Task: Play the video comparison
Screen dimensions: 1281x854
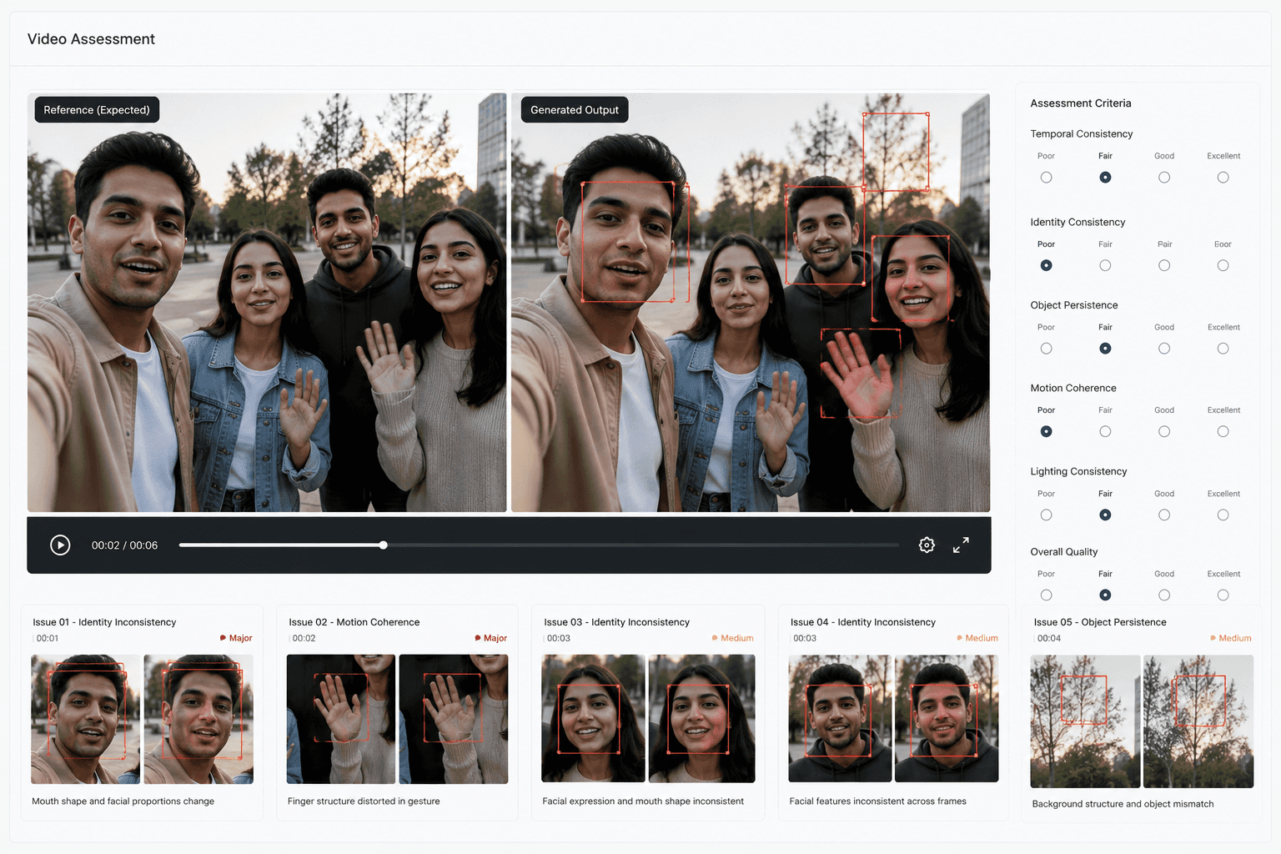Action: tap(60, 545)
